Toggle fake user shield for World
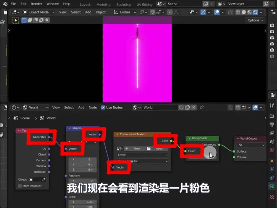The image size is (277, 208). 181,108
